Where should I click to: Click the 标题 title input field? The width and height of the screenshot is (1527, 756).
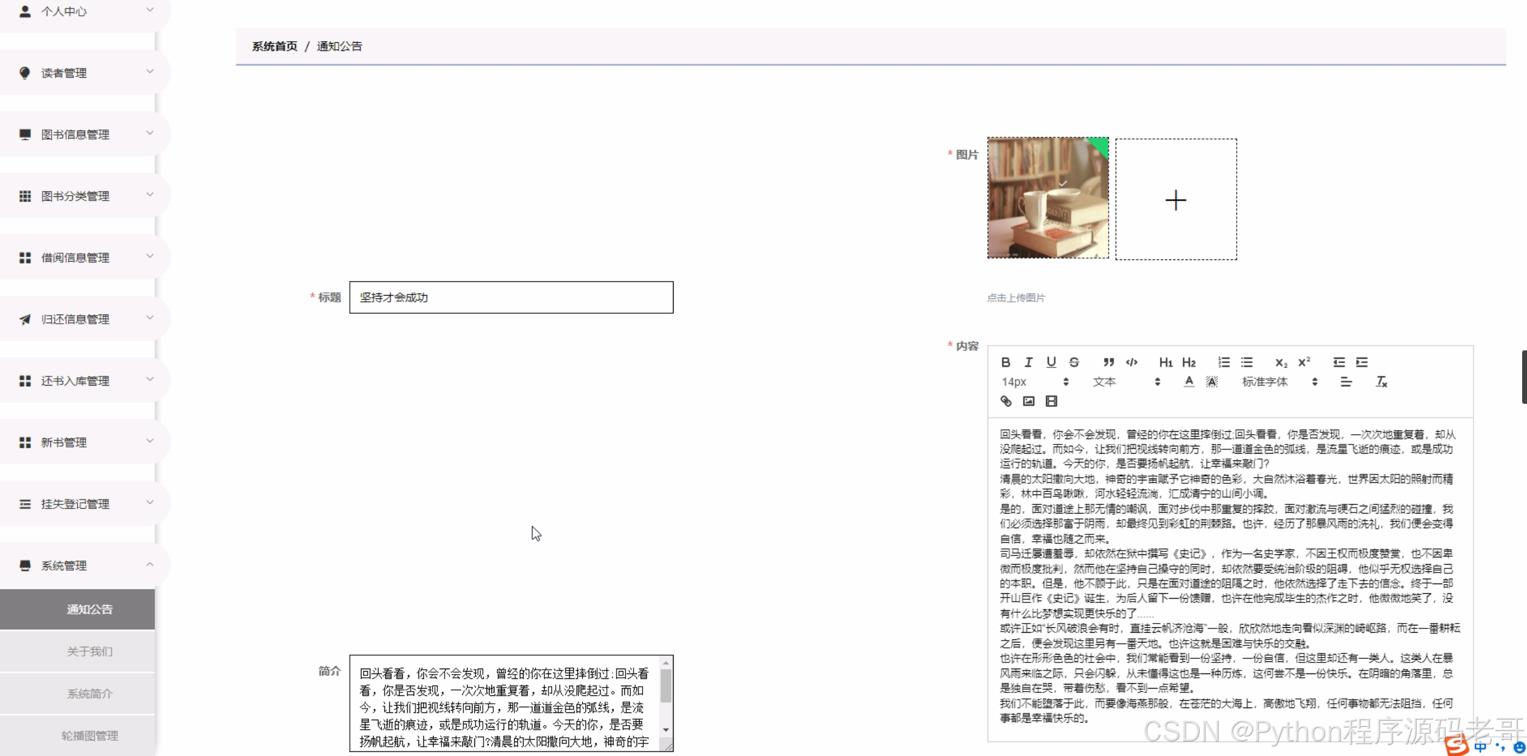pyautogui.click(x=511, y=297)
